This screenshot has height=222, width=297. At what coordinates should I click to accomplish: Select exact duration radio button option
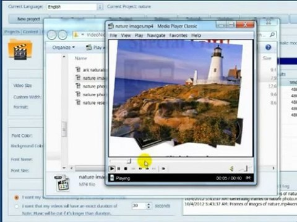(x=17, y=206)
